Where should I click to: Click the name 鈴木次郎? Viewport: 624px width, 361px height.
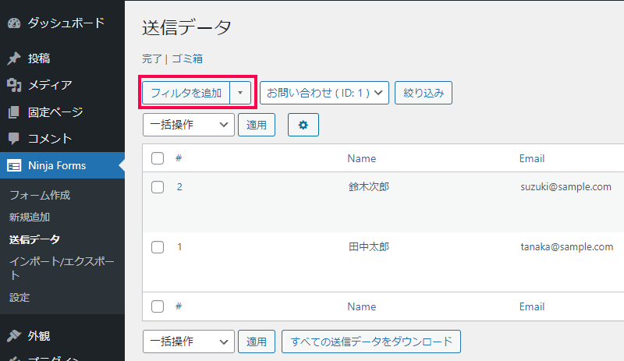pyautogui.click(x=369, y=186)
